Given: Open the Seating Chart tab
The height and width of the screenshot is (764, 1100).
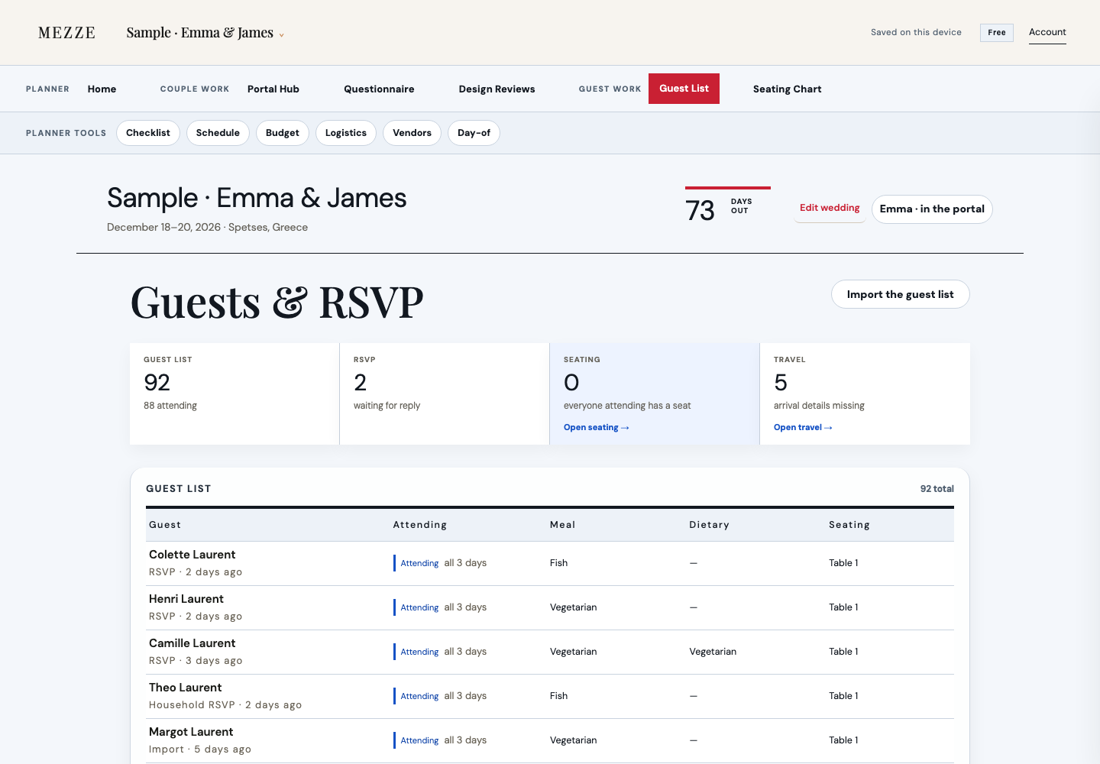Looking at the screenshot, I should (787, 89).
